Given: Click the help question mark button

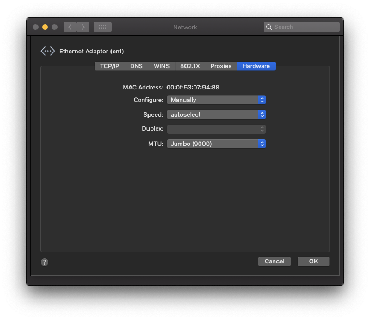Looking at the screenshot, I should [45, 262].
